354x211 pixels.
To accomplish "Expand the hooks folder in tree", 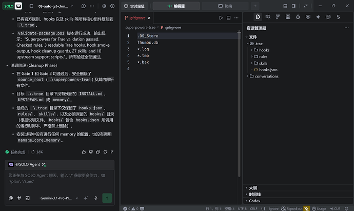I will [262, 50].
